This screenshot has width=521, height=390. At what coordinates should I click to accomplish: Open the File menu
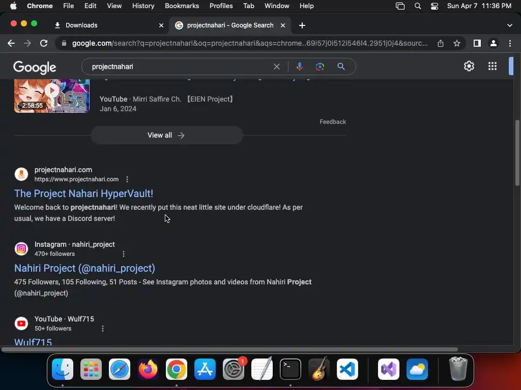click(x=69, y=6)
